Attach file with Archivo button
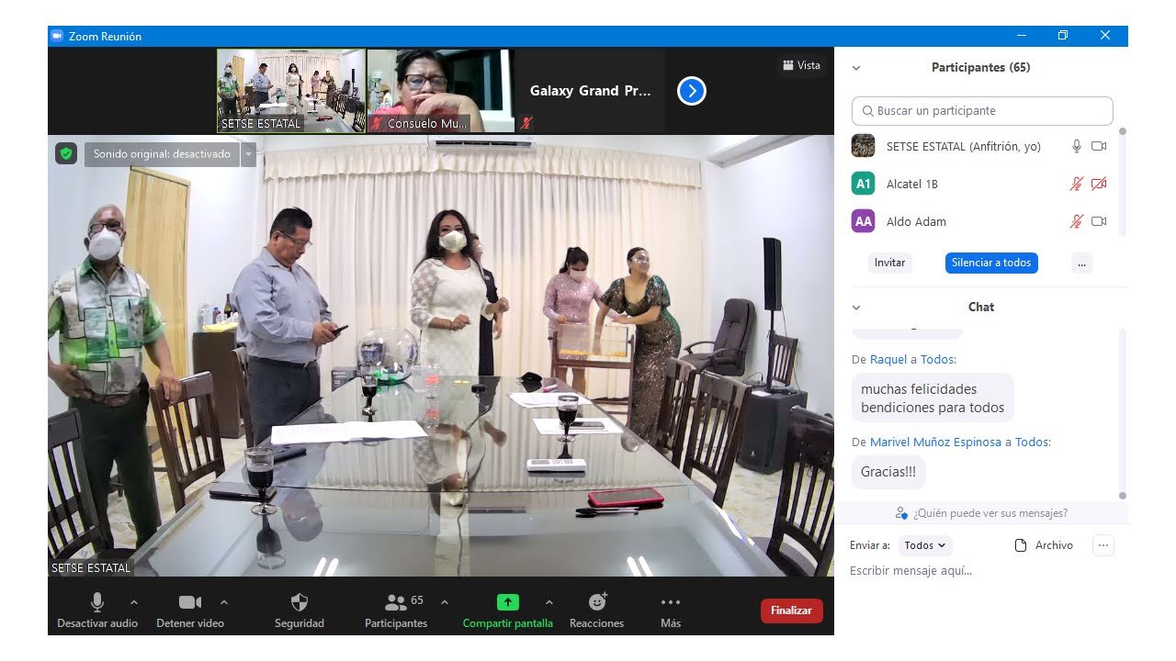Screen dimensions: 1176x661 tap(1044, 545)
